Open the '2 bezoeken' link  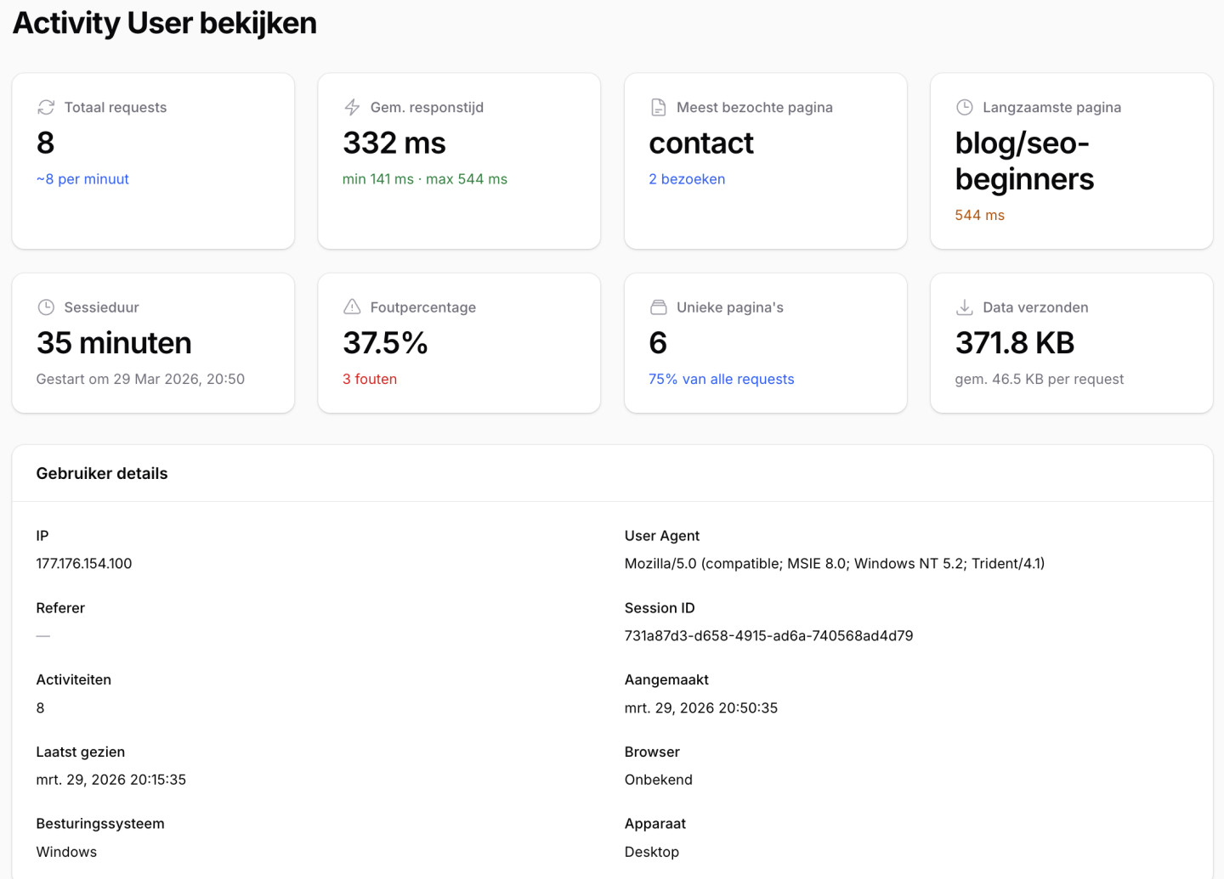(687, 179)
